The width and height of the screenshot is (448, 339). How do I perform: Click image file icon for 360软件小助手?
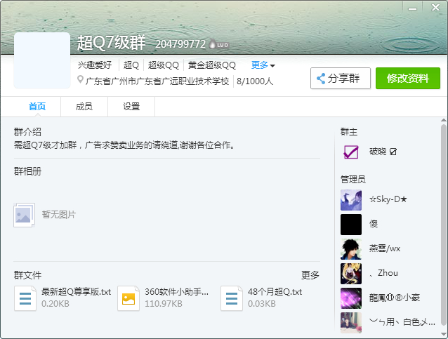(x=129, y=298)
